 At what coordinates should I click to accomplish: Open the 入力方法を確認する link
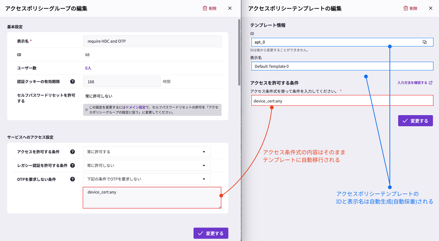(415, 83)
